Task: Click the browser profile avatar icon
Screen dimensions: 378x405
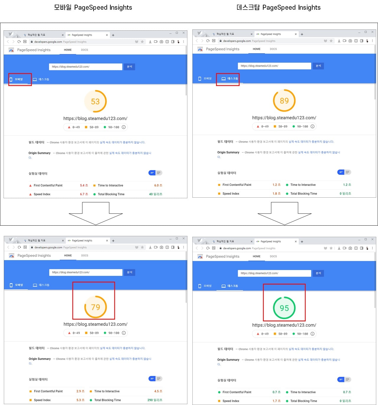Action: [178, 42]
